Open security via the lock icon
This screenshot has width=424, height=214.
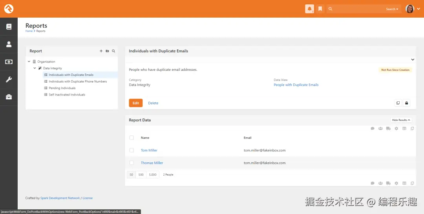(406, 103)
